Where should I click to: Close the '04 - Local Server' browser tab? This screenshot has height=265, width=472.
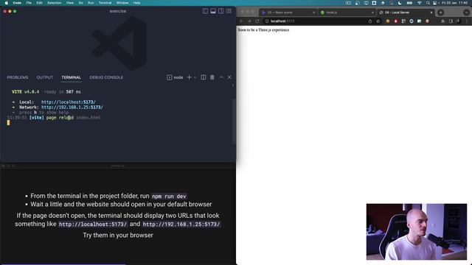point(431,13)
